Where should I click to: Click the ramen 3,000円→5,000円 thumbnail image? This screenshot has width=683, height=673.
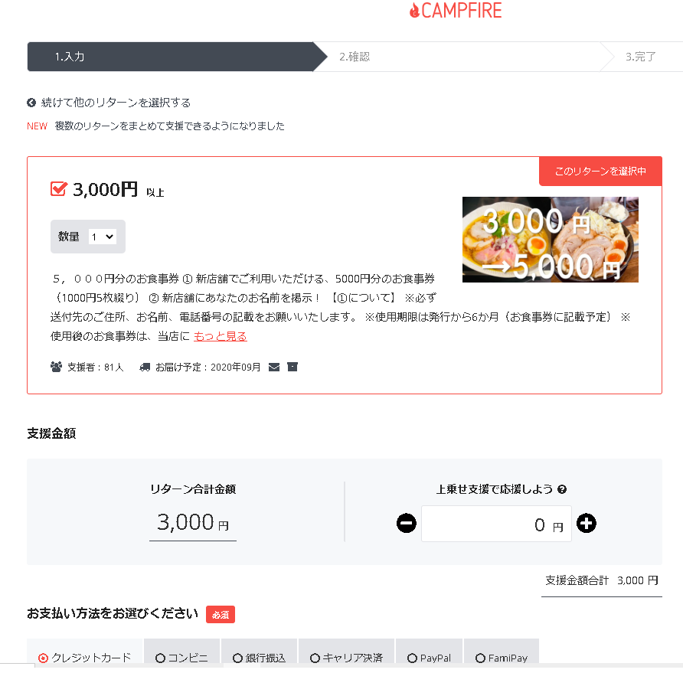pos(550,240)
